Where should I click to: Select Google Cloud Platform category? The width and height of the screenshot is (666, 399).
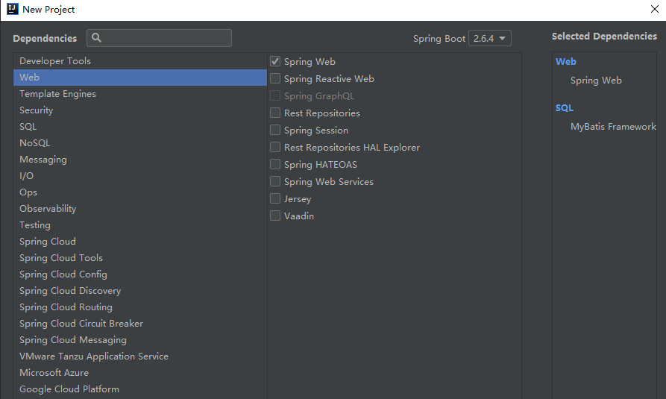pos(140,389)
